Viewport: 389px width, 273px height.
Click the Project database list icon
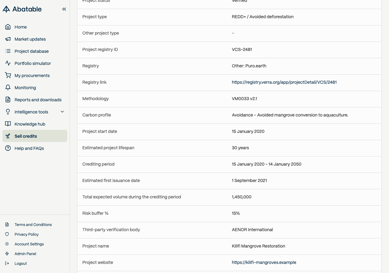coord(8,51)
